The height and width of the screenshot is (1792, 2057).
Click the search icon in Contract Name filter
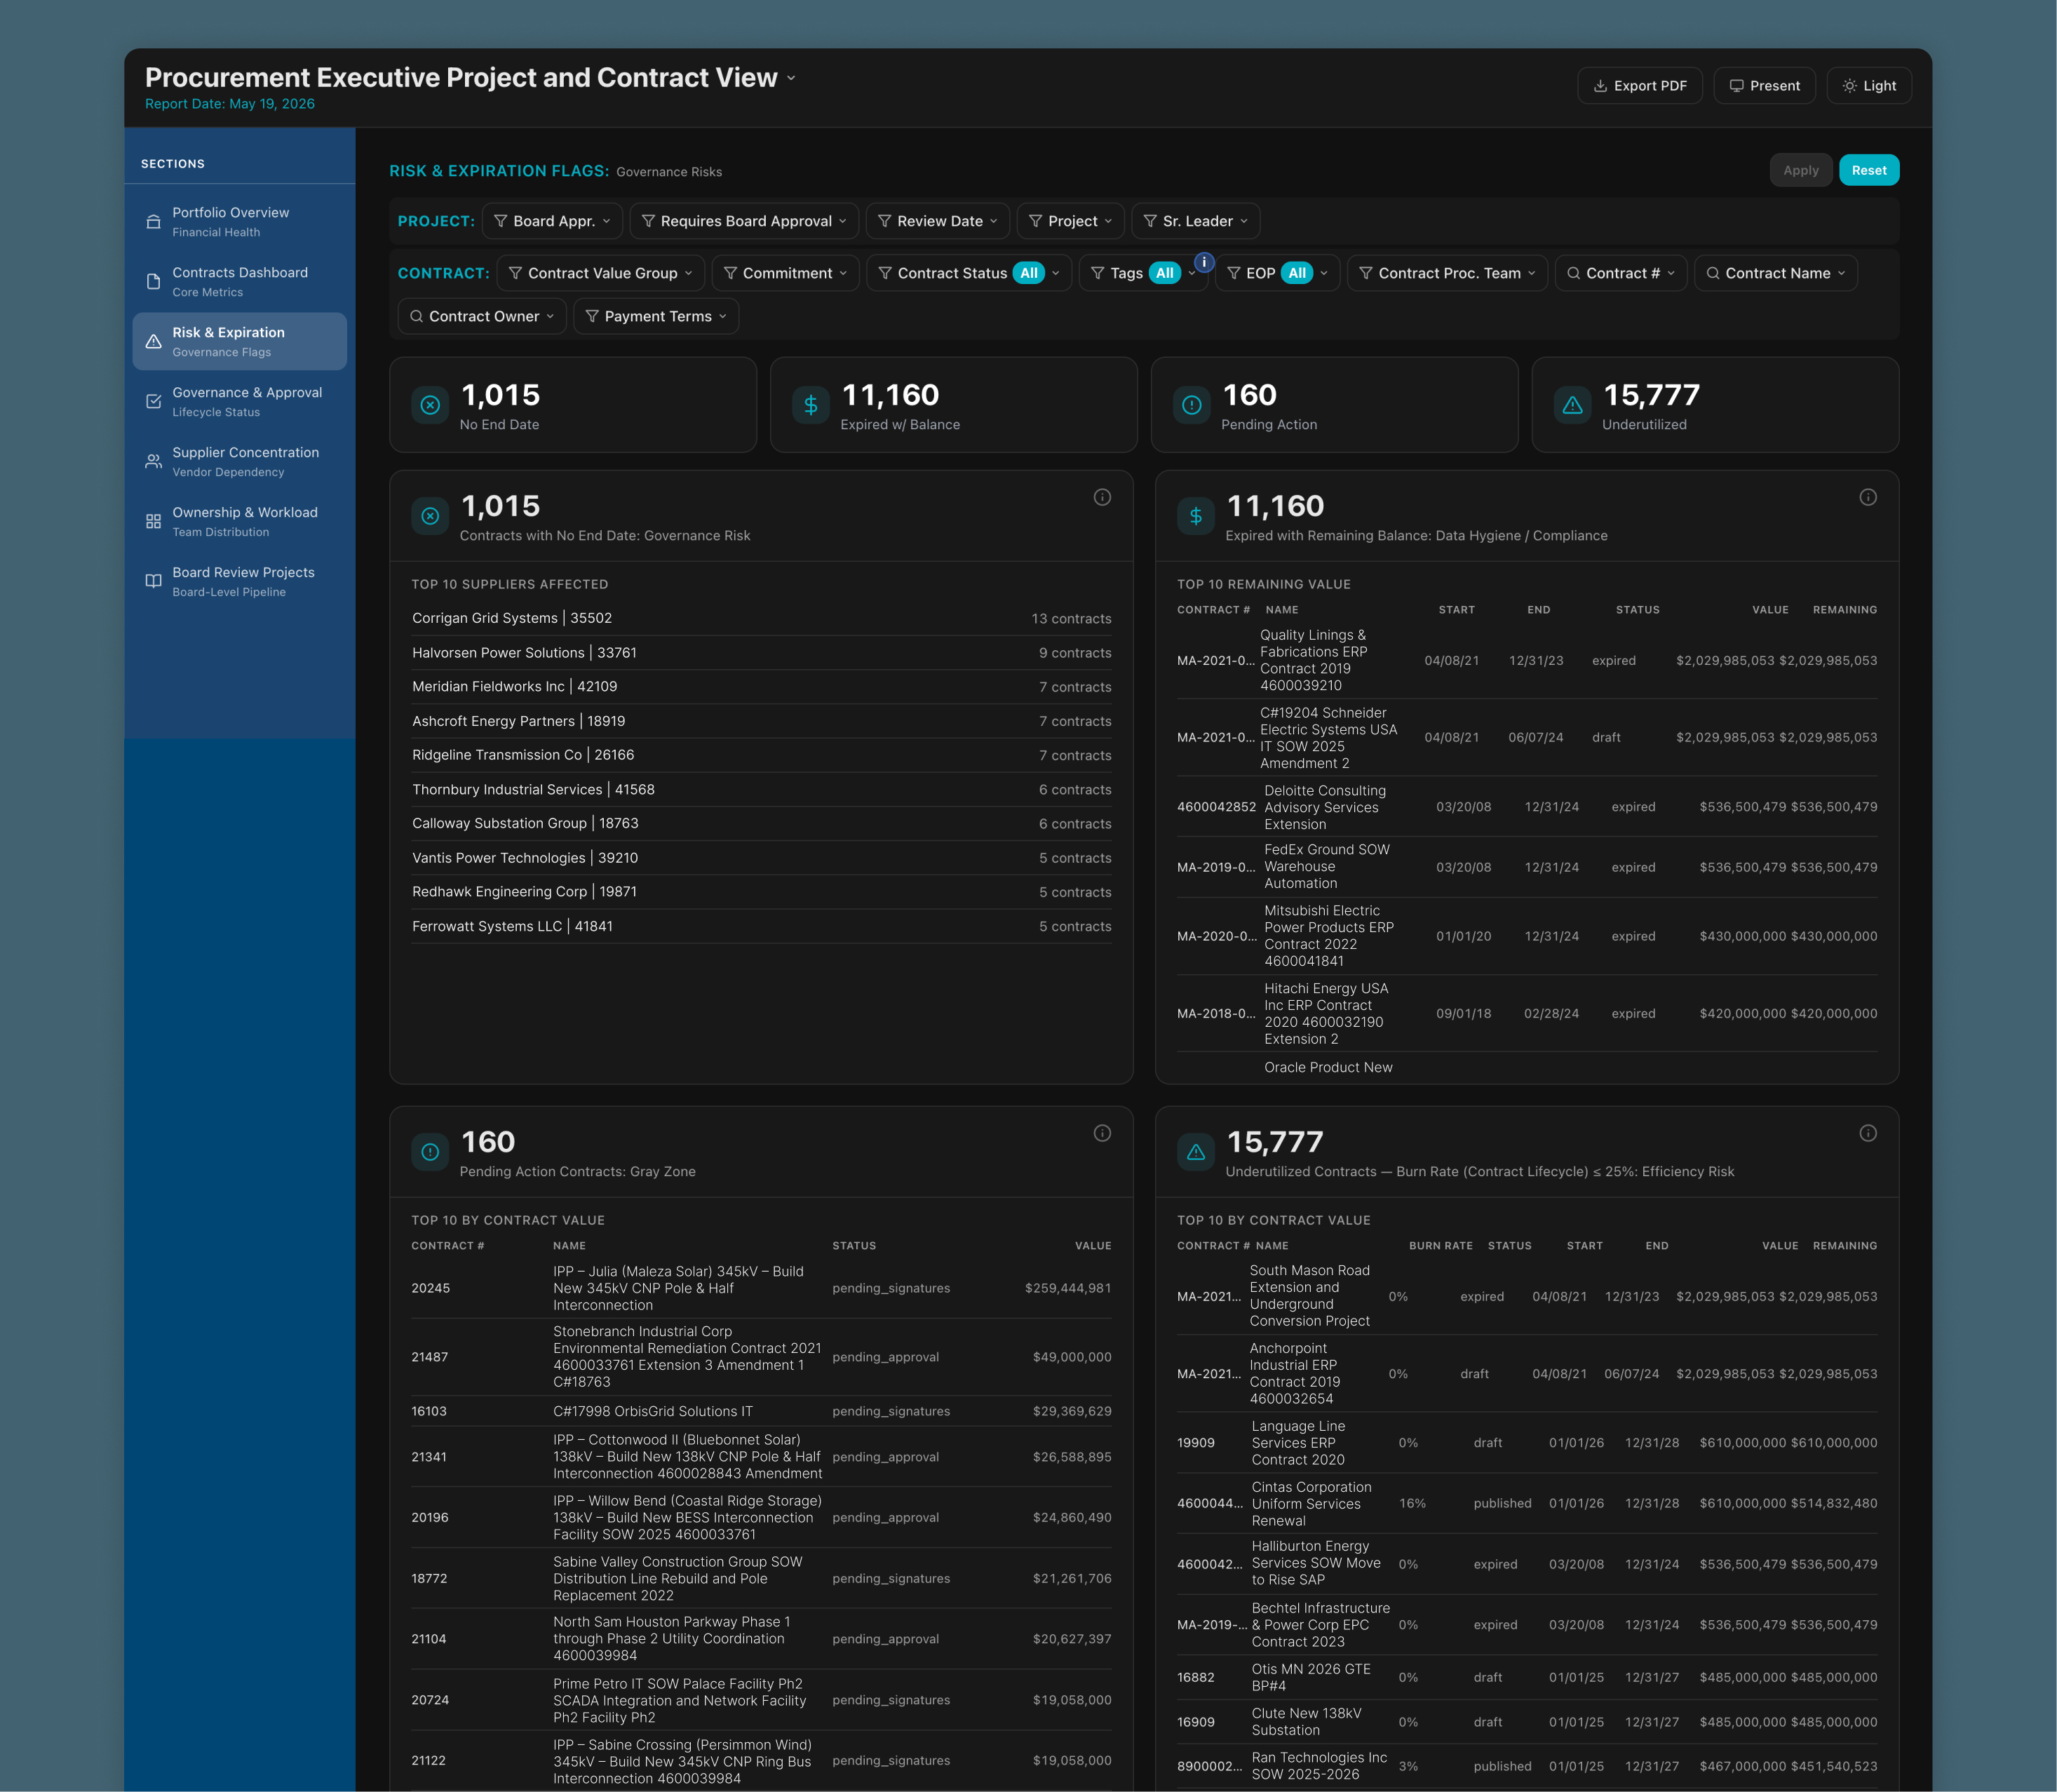point(1712,273)
